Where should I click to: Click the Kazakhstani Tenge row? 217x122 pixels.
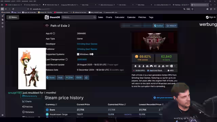click(104, 115)
